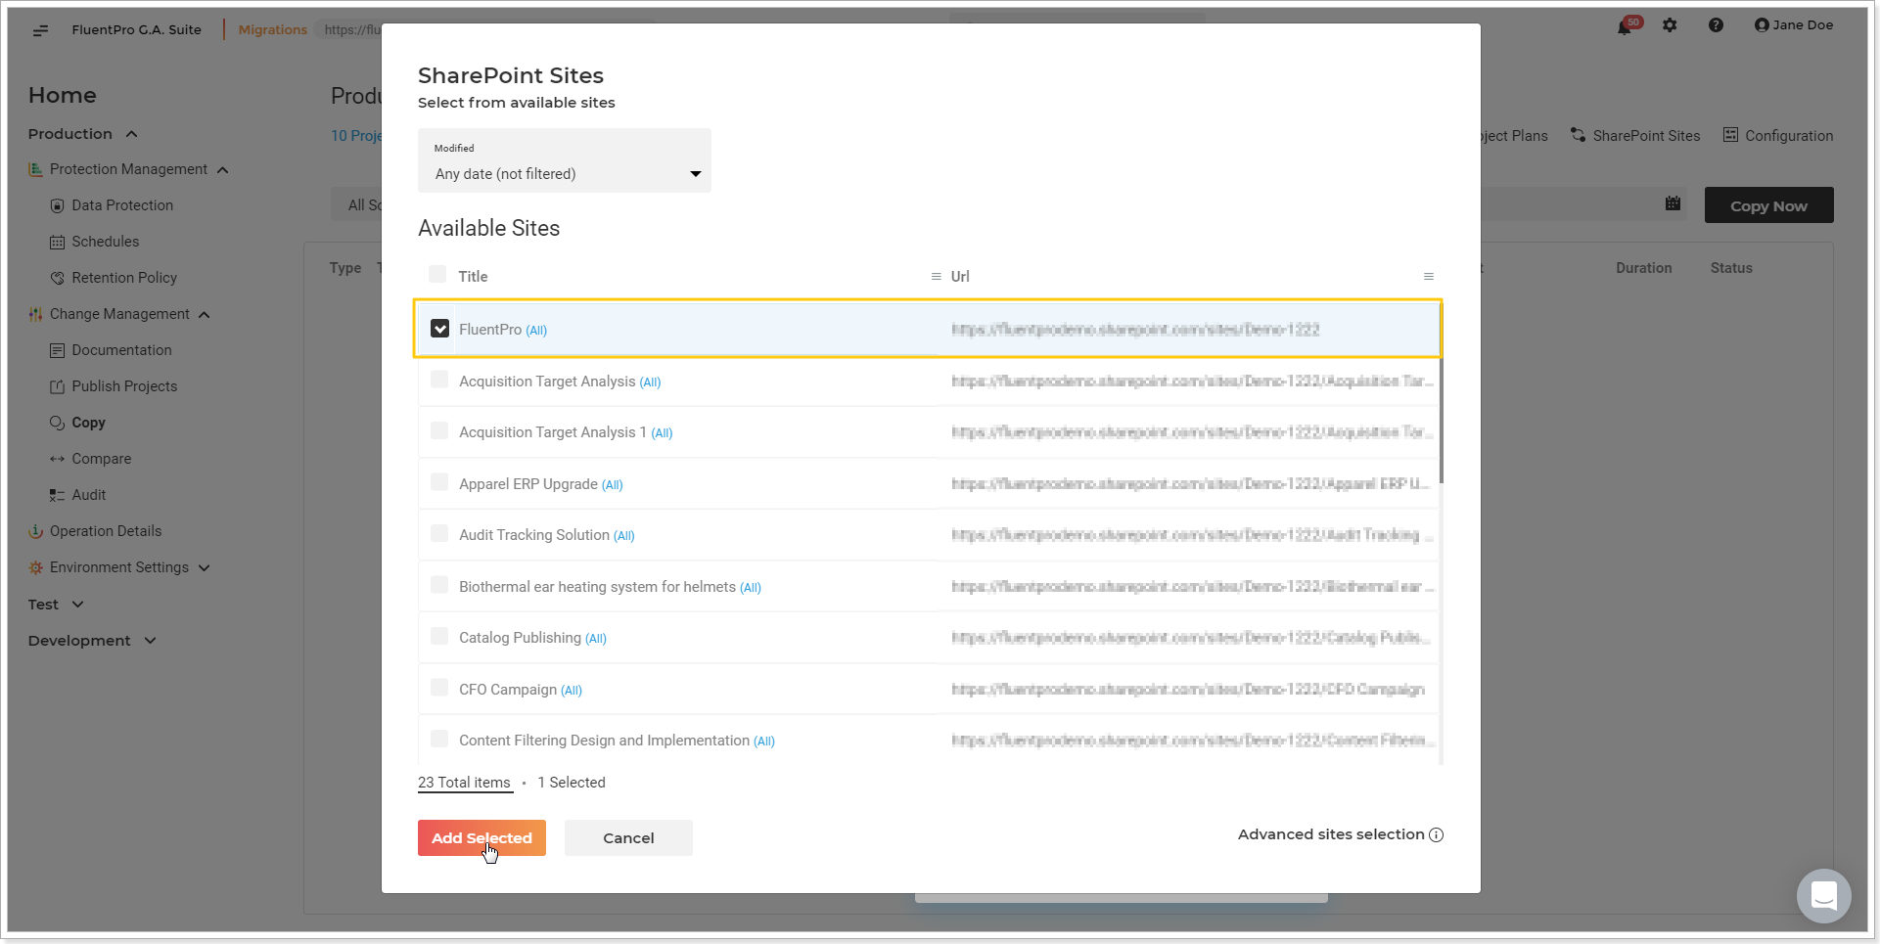Open help question mark icon
This screenshot has width=1880, height=944.
coord(1716,25)
